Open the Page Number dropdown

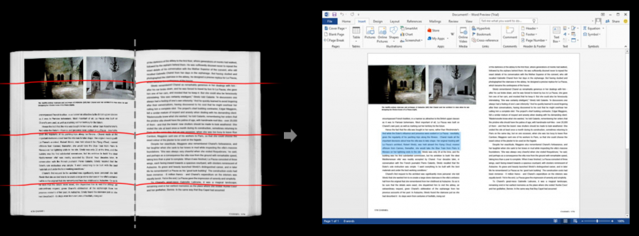point(534,41)
